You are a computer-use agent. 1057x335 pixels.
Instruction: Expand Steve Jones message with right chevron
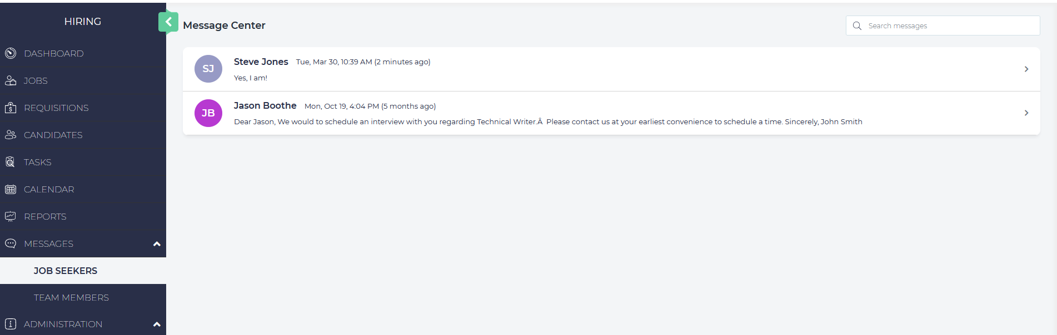[1026, 69]
